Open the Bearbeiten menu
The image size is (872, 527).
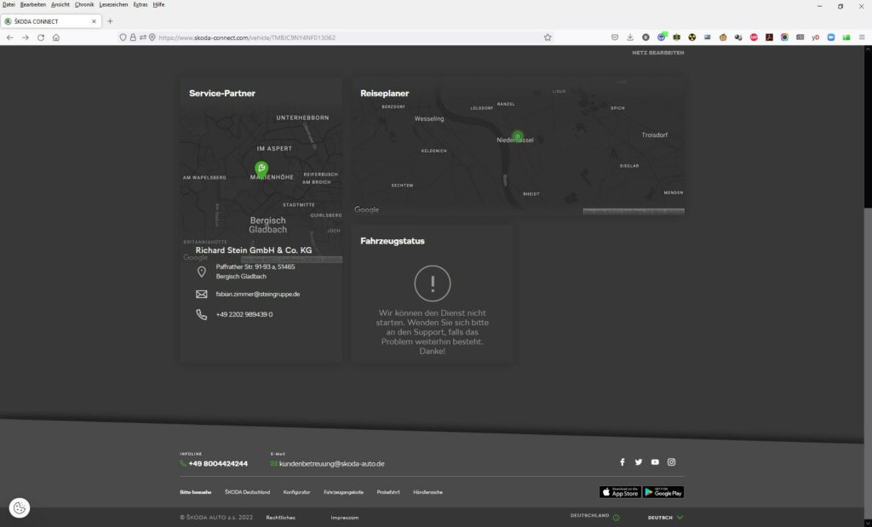[33, 4]
